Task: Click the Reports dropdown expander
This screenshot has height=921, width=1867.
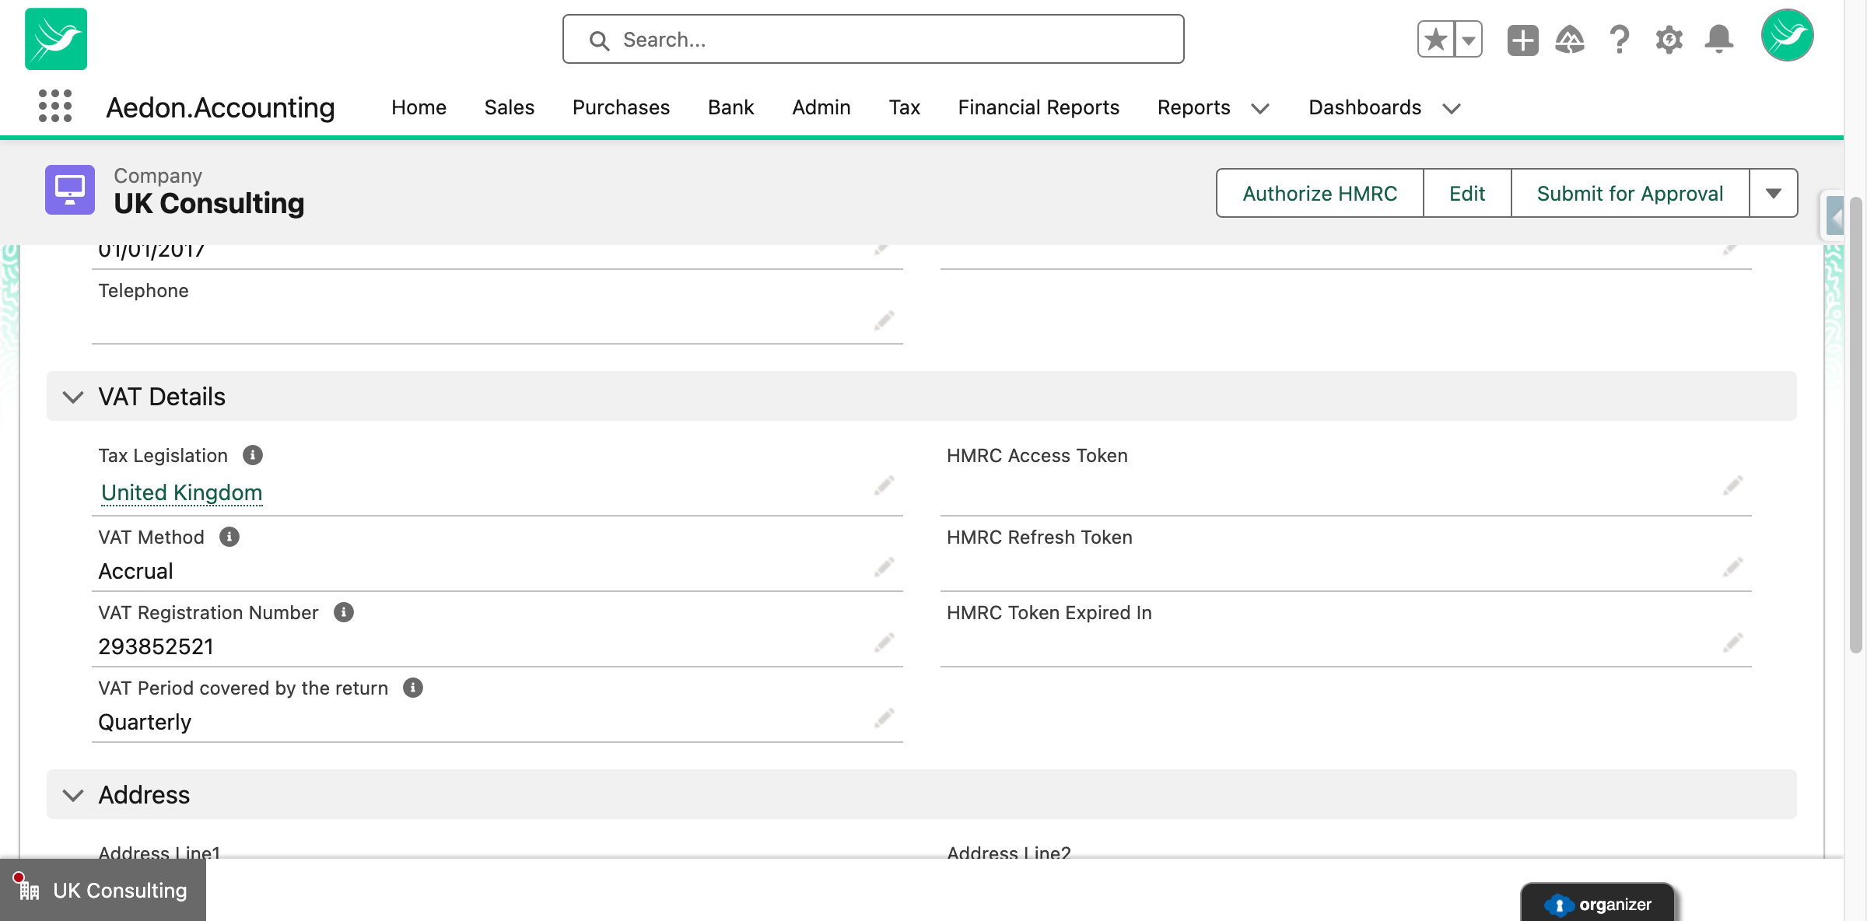Action: click(1259, 108)
